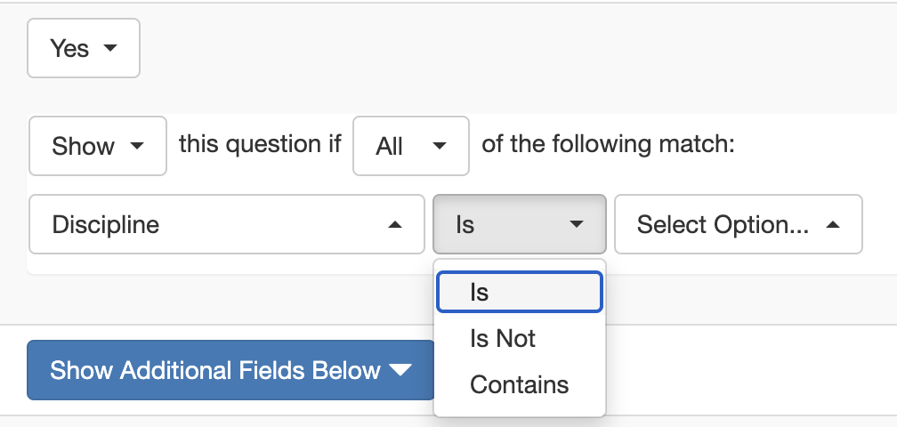Click the "of the following match:" text

608,144
